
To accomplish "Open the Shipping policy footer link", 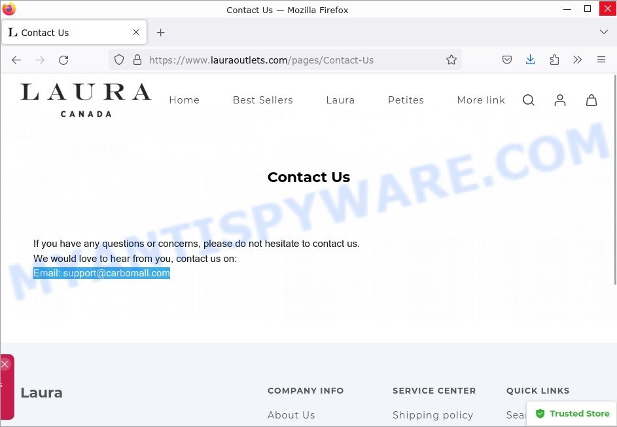I will 433,415.
